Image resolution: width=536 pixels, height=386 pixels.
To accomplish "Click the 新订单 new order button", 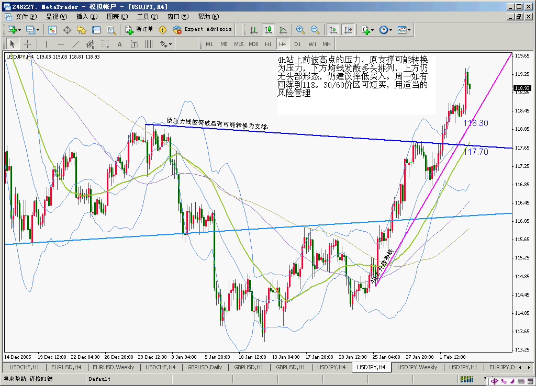I will [139, 30].
